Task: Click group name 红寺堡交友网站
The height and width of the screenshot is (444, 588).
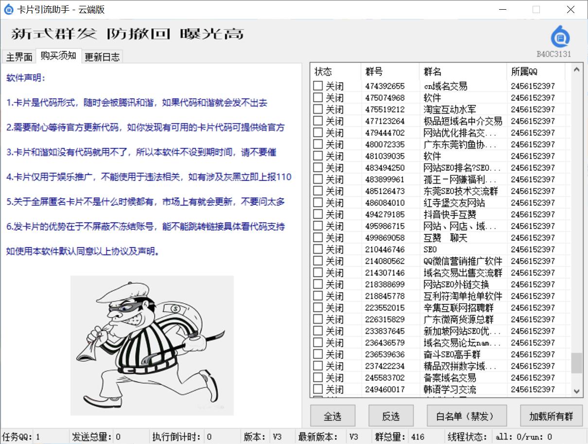Action: [x=454, y=203]
